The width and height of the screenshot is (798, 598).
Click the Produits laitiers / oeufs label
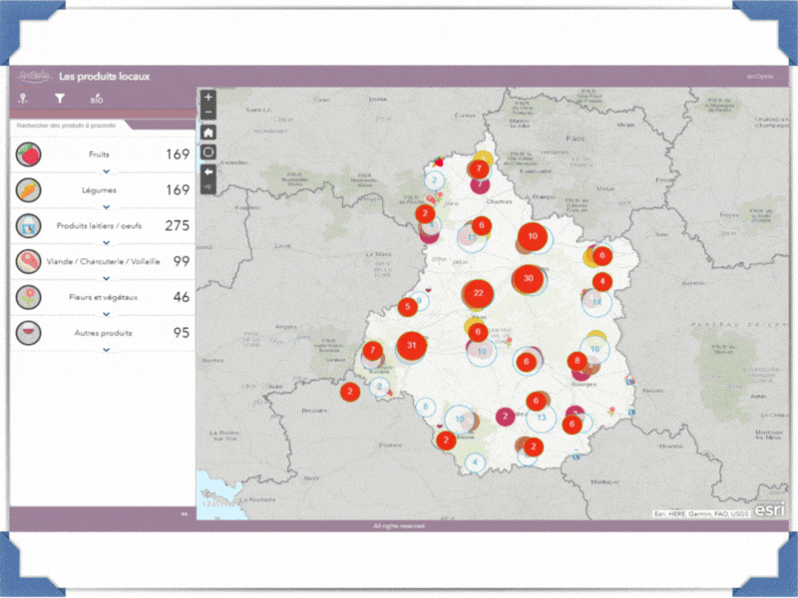pos(99,226)
